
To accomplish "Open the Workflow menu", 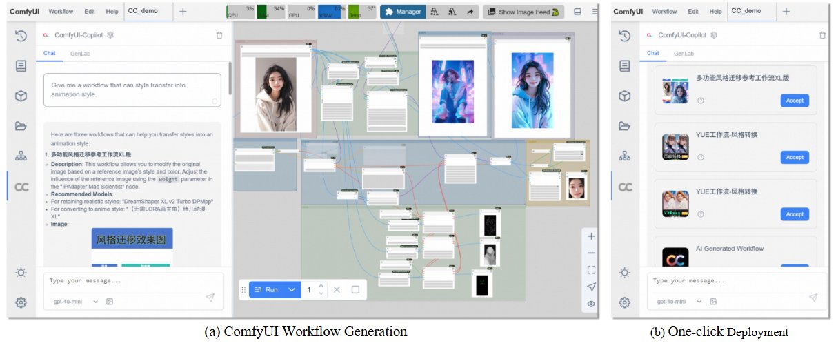I will click(61, 12).
